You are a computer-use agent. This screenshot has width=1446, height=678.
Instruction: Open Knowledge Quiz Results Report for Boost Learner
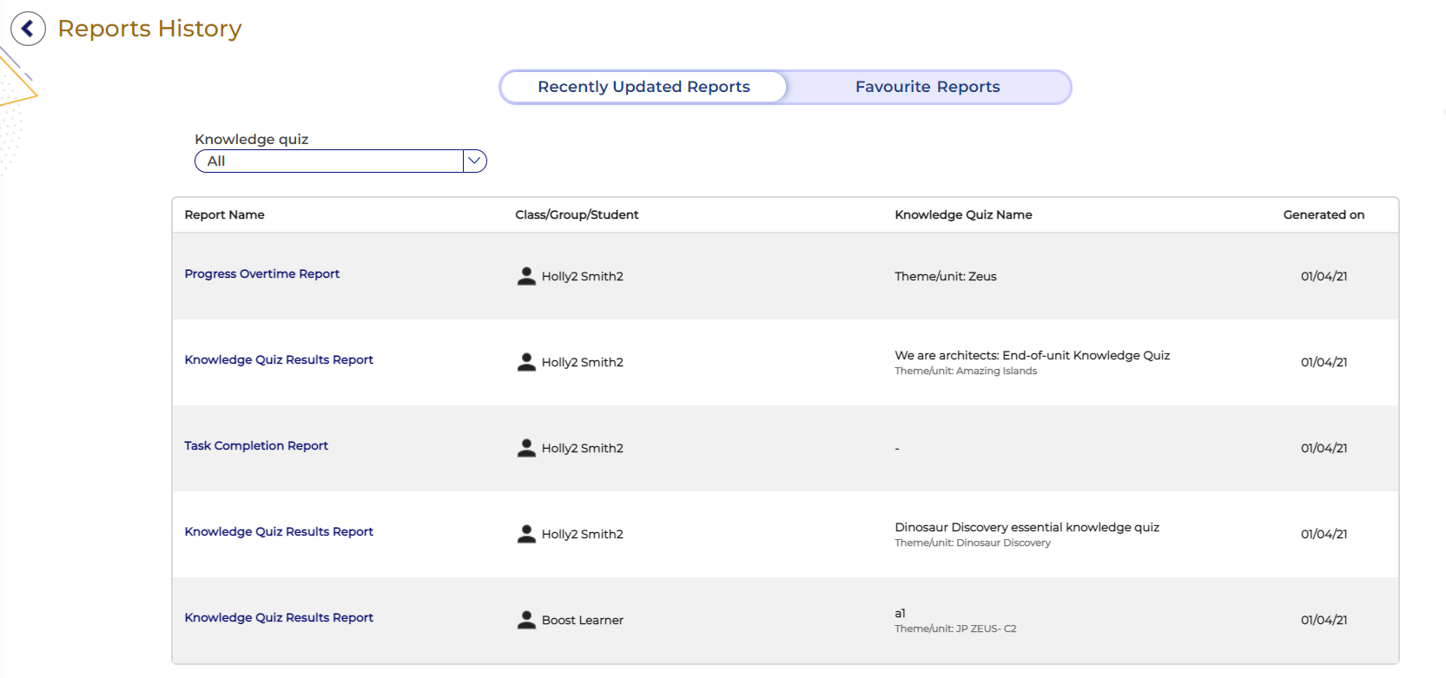tap(279, 617)
